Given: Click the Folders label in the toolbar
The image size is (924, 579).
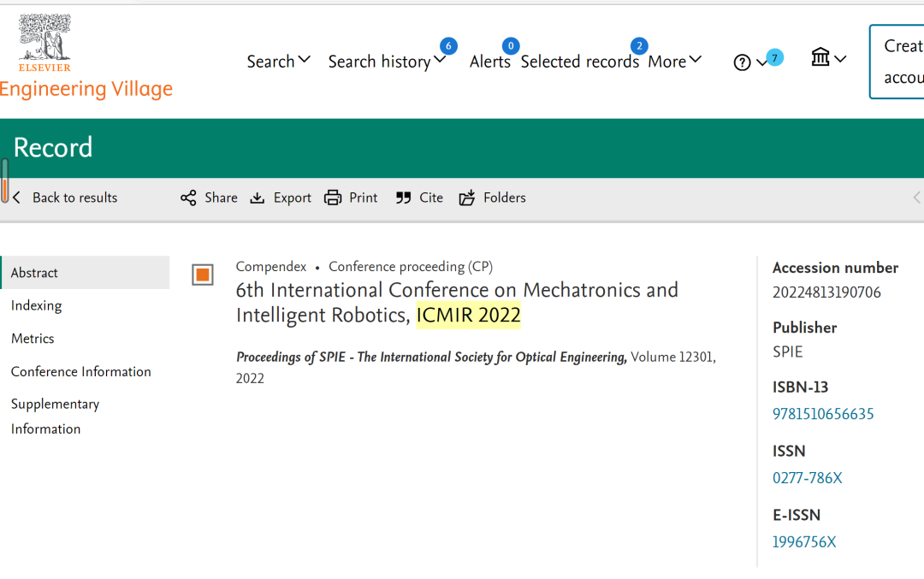Looking at the screenshot, I should click(505, 198).
